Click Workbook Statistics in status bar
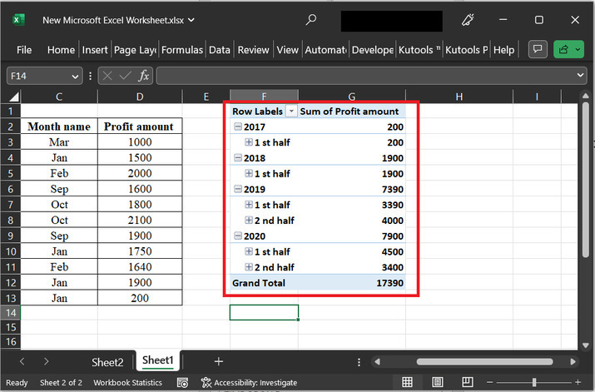595x392 pixels. point(127,383)
